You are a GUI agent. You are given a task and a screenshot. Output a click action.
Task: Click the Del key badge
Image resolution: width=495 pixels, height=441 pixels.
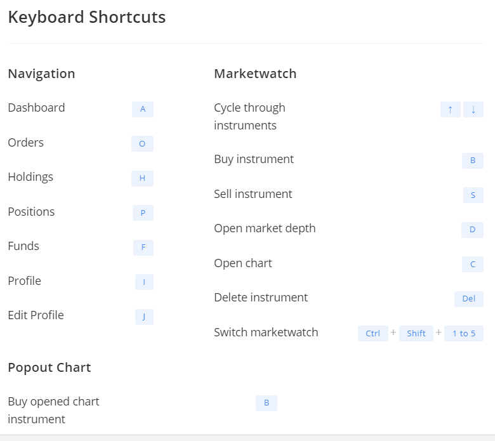469,299
